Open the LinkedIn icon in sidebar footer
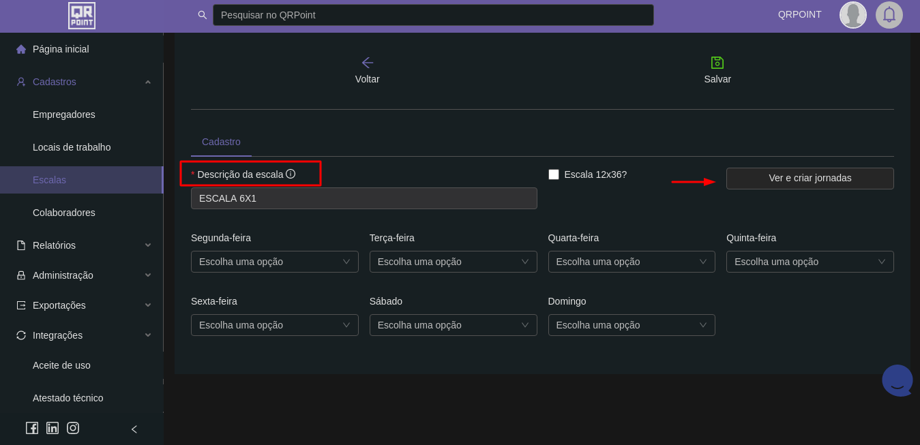The height and width of the screenshot is (445, 920). [53, 428]
